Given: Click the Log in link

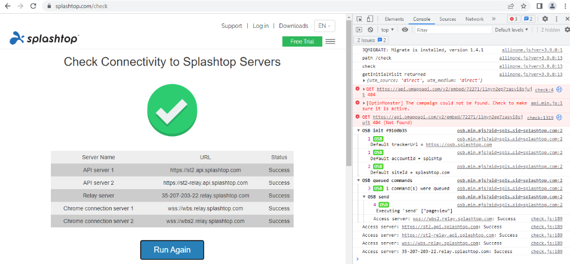Looking at the screenshot, I should point(260,26).
